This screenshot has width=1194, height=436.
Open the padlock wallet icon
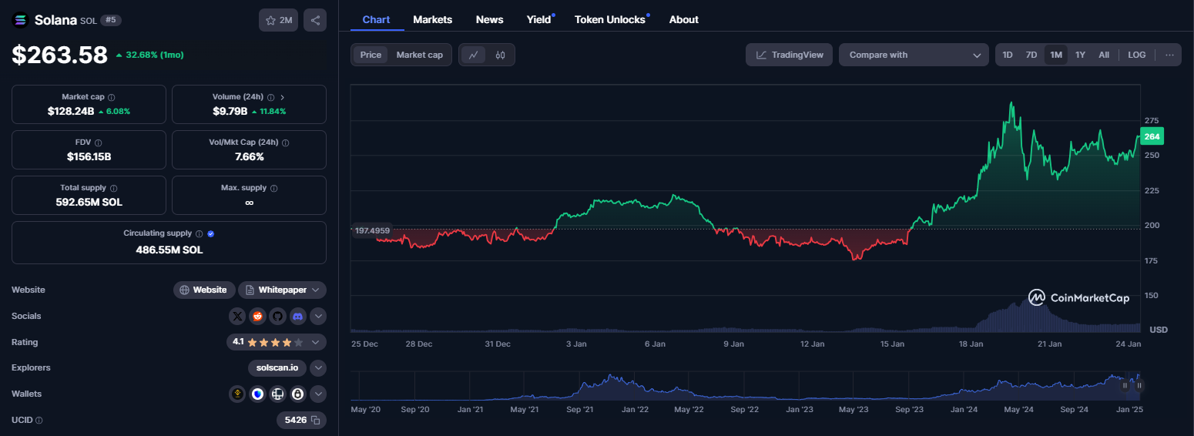click(x=297, y=394)
